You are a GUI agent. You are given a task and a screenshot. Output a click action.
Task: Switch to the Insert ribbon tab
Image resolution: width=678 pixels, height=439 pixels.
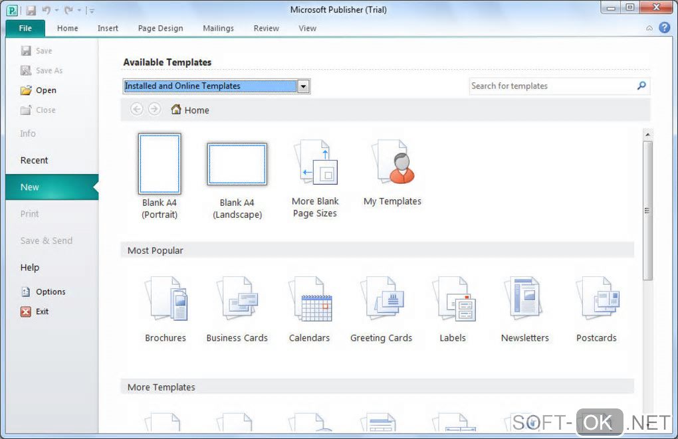click(x=108, y=28)
